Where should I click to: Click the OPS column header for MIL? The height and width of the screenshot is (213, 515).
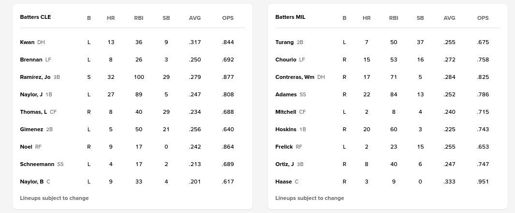pos(483,18)
